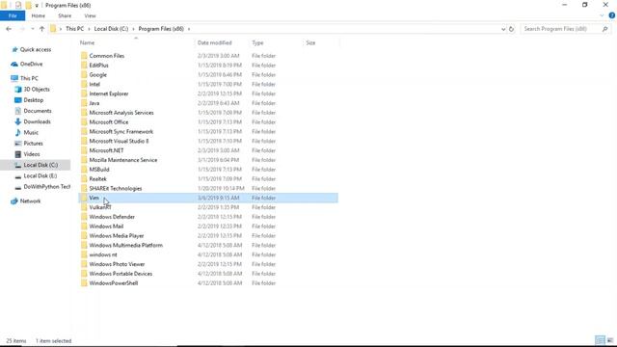Select Local Disk (C:) in sidebar
The image size is (617, 347).
pos(40,165)
